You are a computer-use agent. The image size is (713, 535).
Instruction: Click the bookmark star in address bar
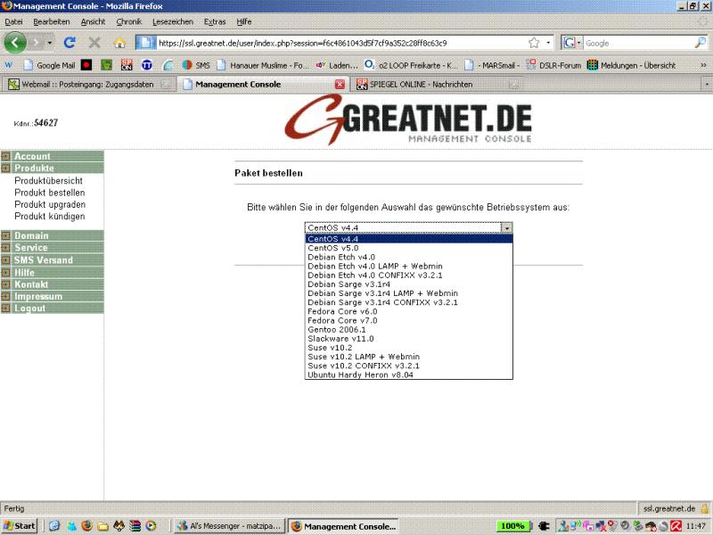(x=533, y=42)
